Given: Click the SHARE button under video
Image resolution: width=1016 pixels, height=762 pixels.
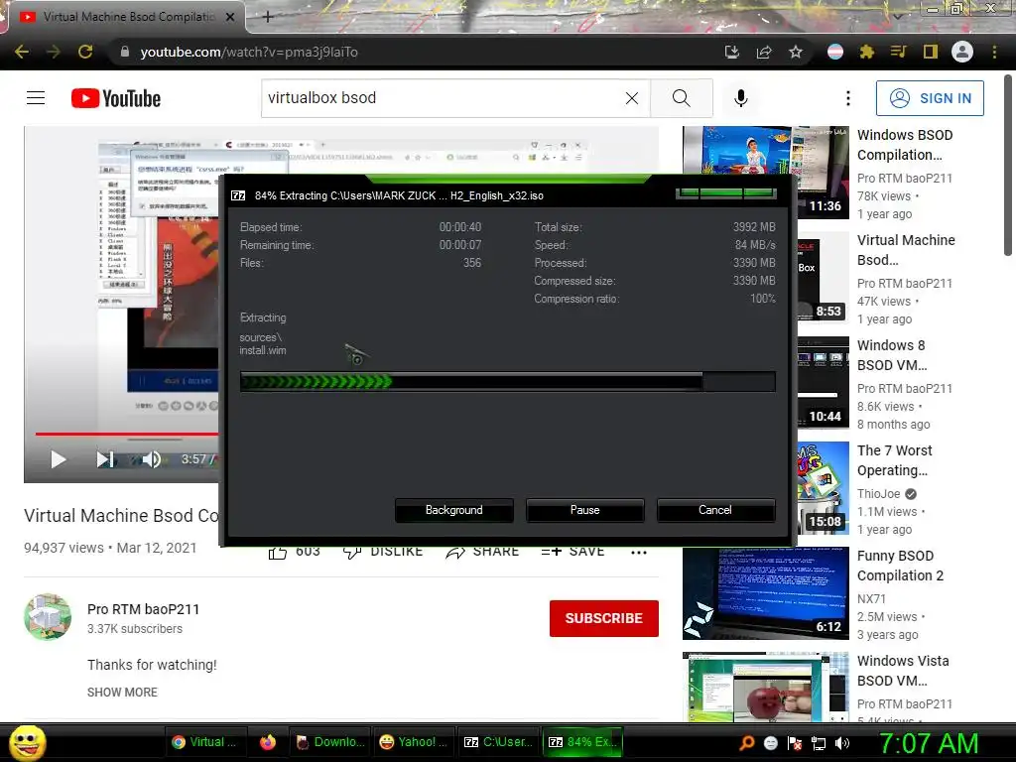Looking at the screenshot, I should click(x=482, y=552).
